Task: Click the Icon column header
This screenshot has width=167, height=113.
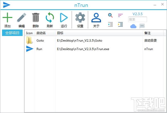Action: point(29,33)
